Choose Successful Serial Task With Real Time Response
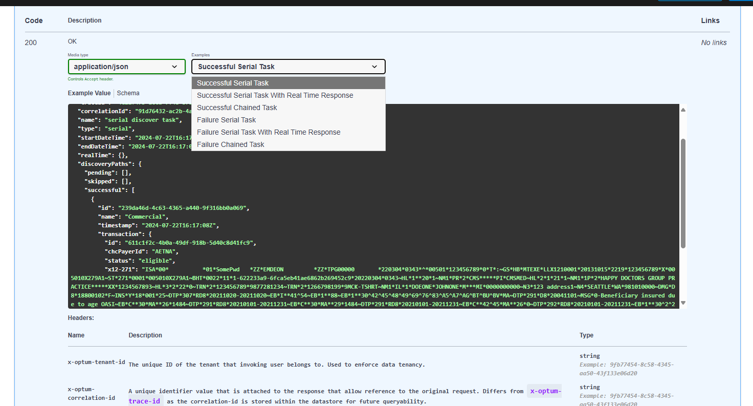Screen dimensions: 753x406 pos(288,95)
